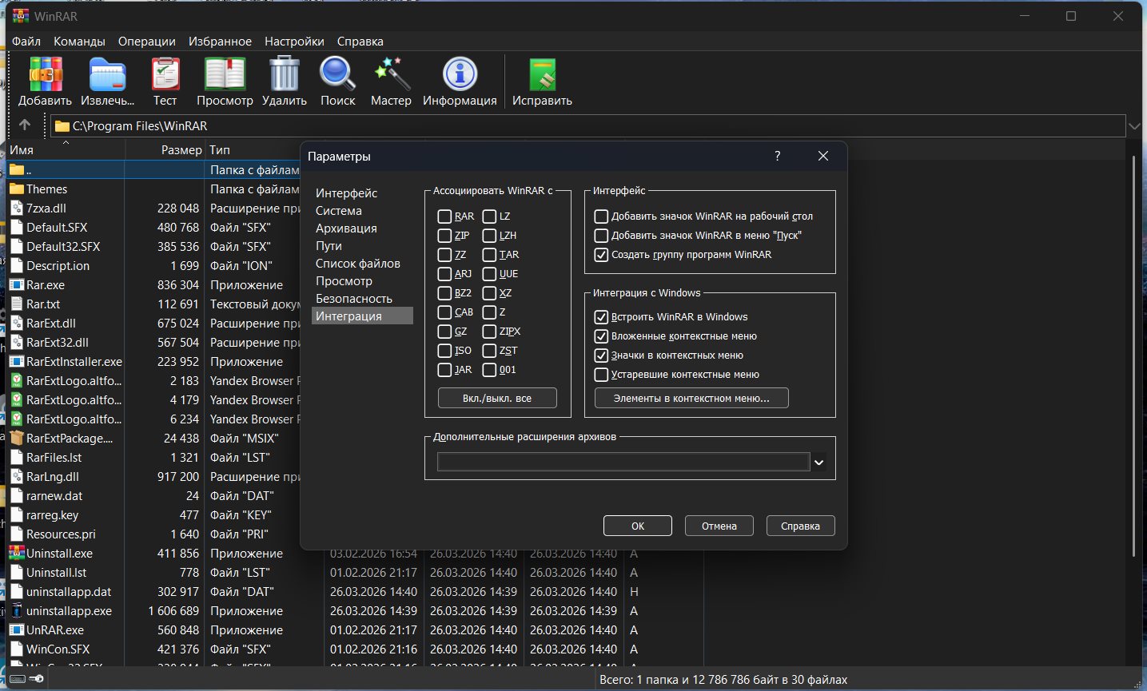The height and width of the screenshot is (691, 1147).
Task: Check the ZIP file association box
Action: point(445,236)
